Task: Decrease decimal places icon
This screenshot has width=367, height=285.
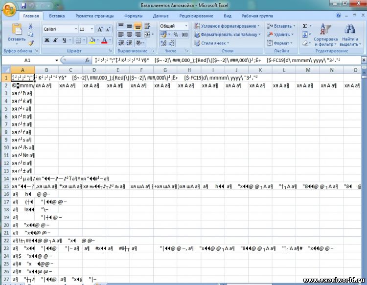Action: 172,43
